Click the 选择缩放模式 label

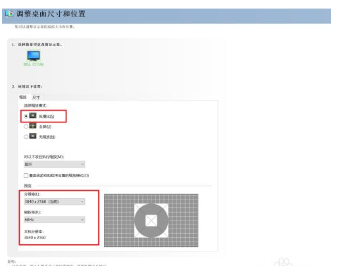pyautogui.click(x=35, y=105)
